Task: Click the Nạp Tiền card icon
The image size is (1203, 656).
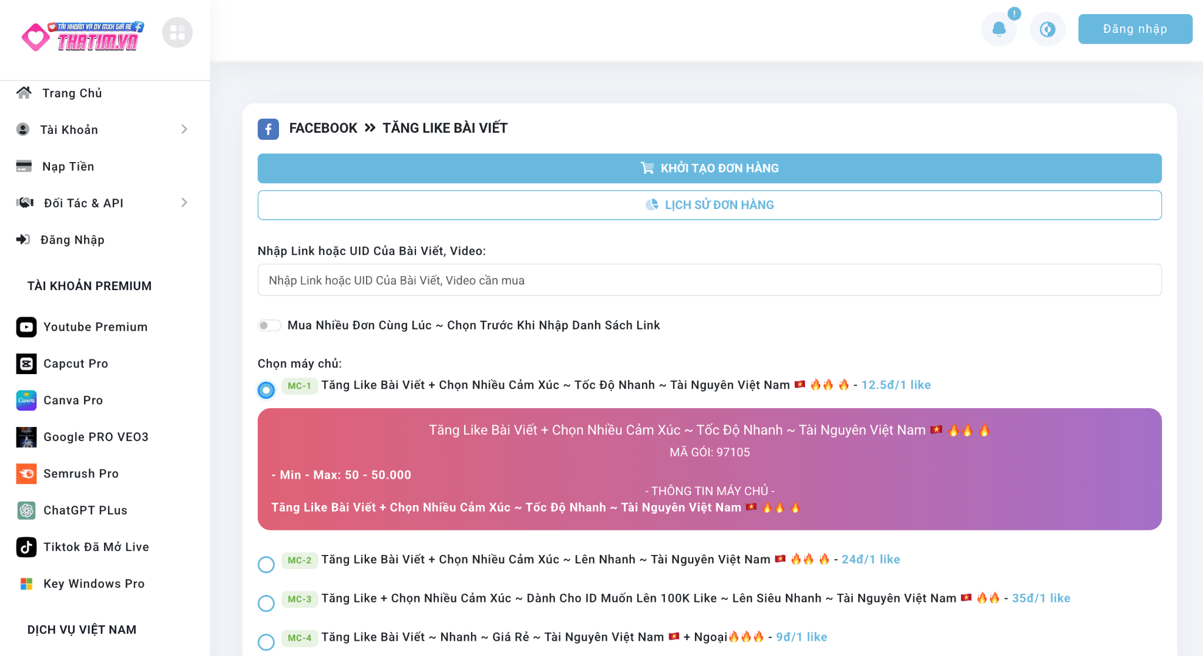Action: 24,166
